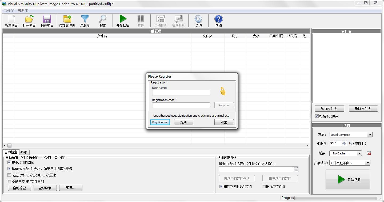384x202 pixels.
Task: Enable 删除空文件夹 checkbox
Action: click(264, 187)
